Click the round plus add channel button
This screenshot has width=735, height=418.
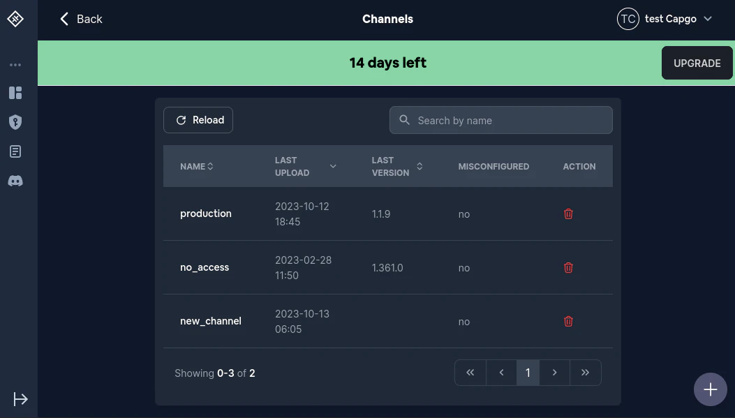click(710, 389)
